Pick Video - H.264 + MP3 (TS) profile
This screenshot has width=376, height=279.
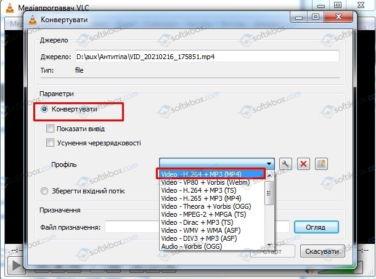[x=212, y=190]
